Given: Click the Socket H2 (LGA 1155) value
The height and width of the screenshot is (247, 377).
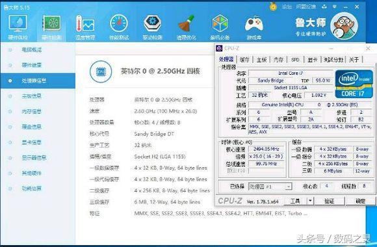Looking at the screenshot, I should [x=160, y=157].
